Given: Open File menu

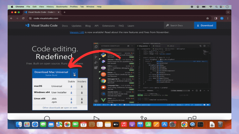Looking at the screenshot, I should click(x=28, y=7).
